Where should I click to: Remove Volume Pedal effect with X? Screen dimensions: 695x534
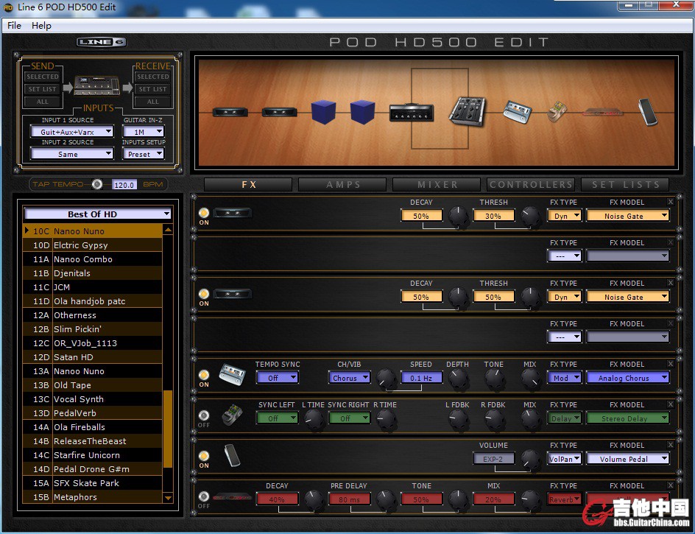coord(670,445)
